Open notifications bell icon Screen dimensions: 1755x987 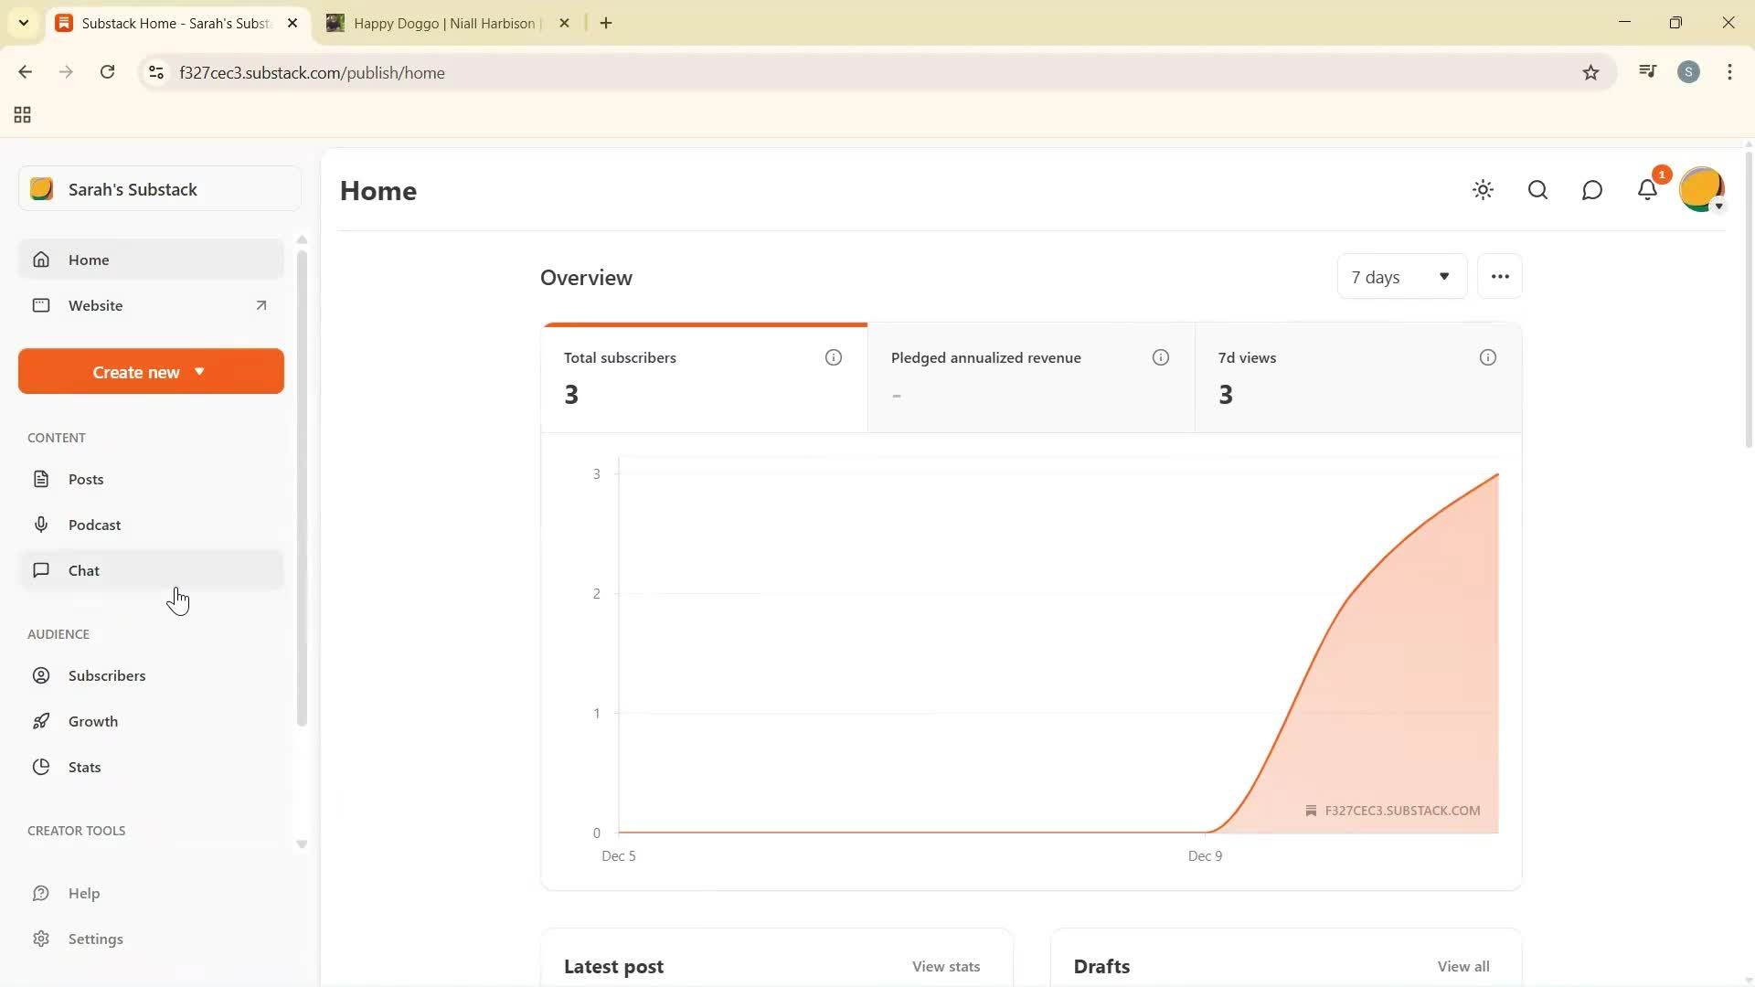pyautogui.click(x=1647, y=190)
